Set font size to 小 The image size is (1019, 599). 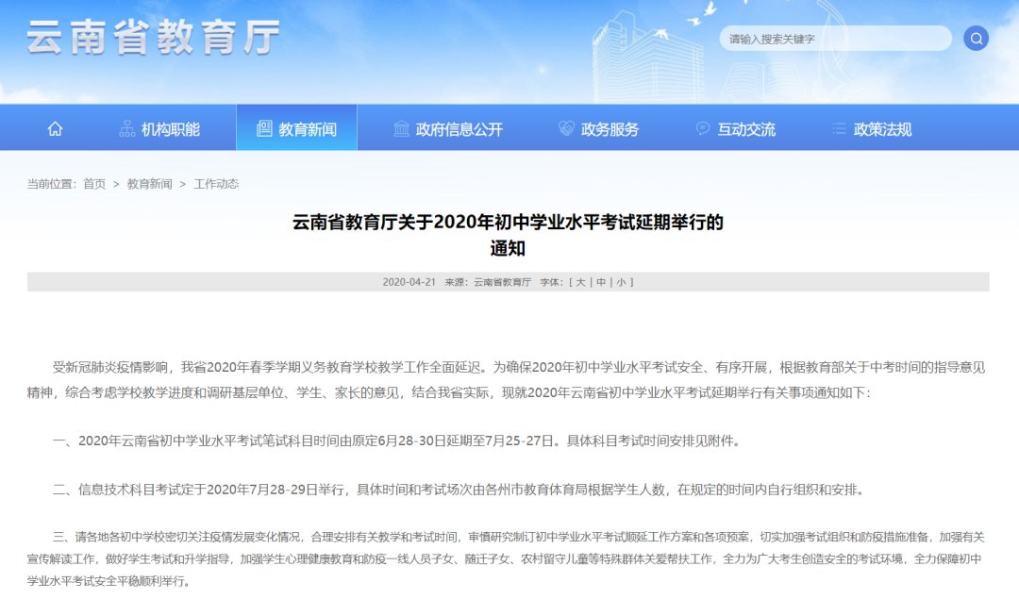click(621, 282)
